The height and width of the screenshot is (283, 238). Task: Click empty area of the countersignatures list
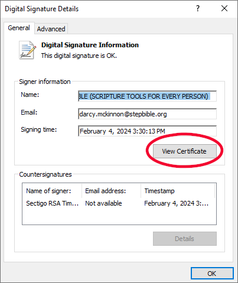tap(119, 216)
